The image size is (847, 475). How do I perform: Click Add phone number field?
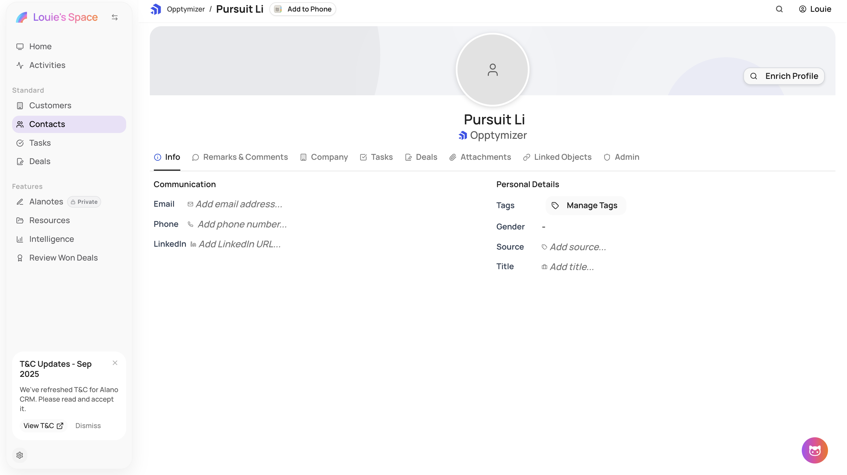(x=237, y=224)
